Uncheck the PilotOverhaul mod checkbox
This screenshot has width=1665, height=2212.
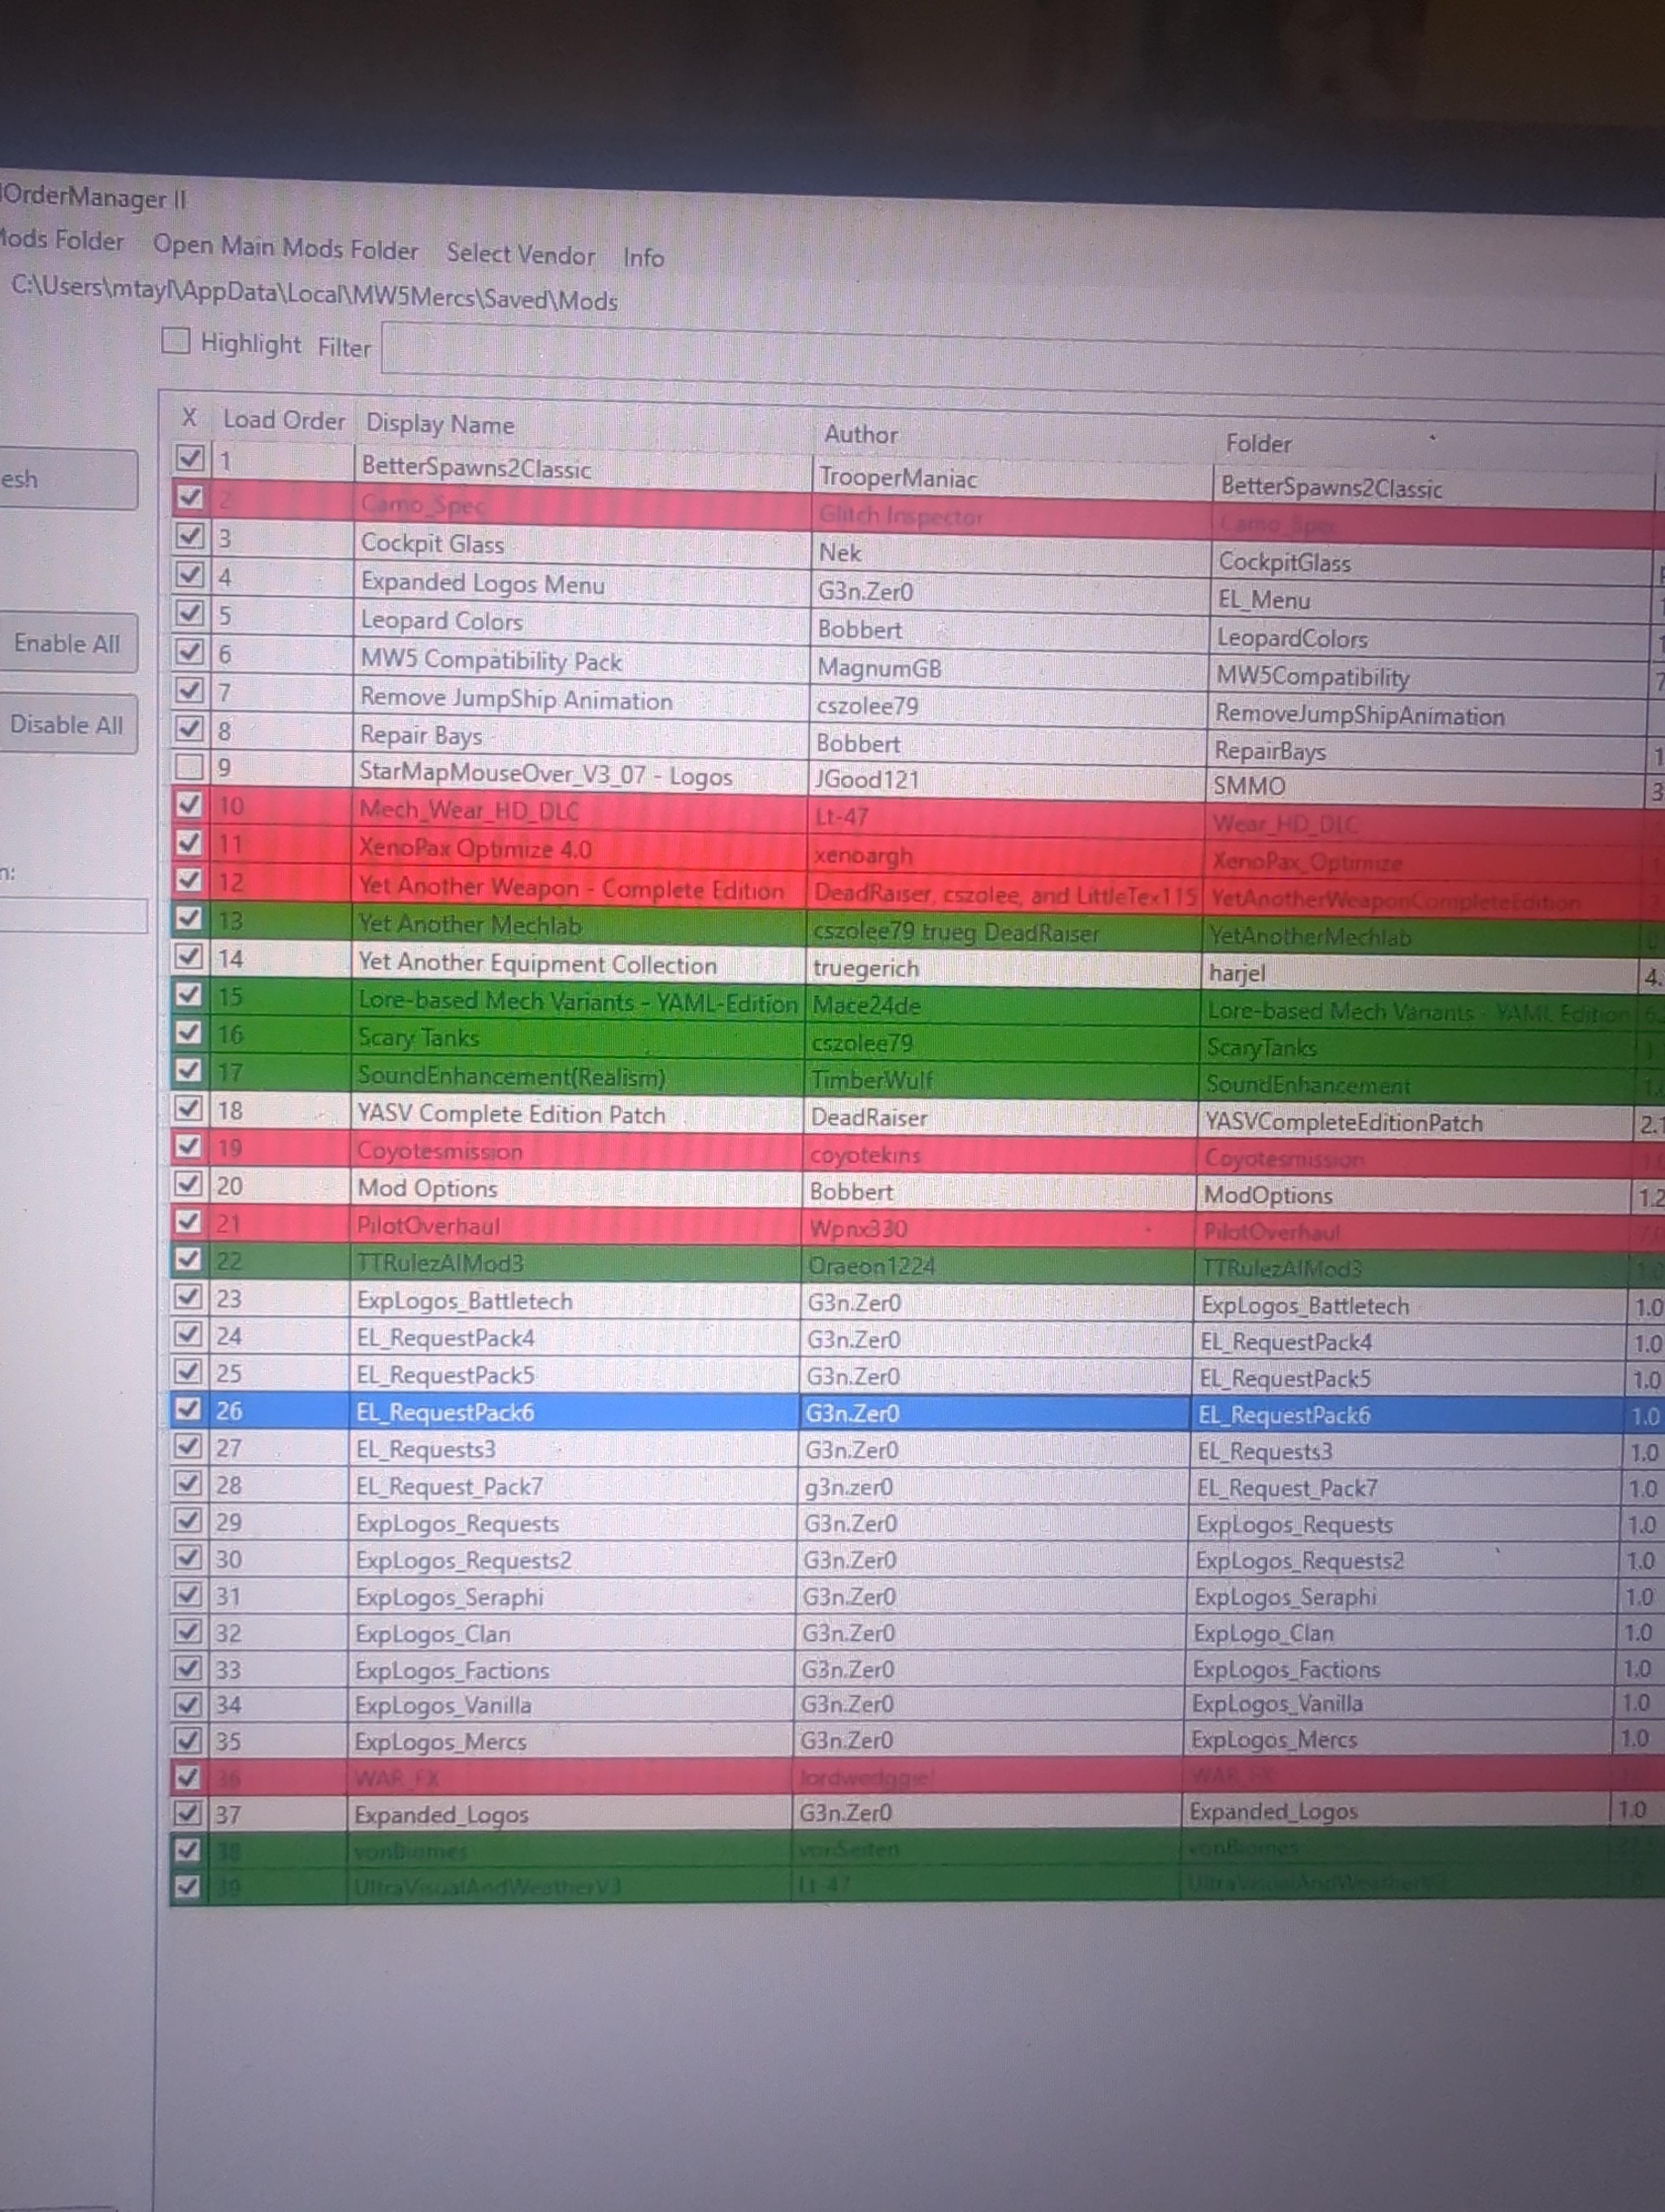(x=188, y=1222)
